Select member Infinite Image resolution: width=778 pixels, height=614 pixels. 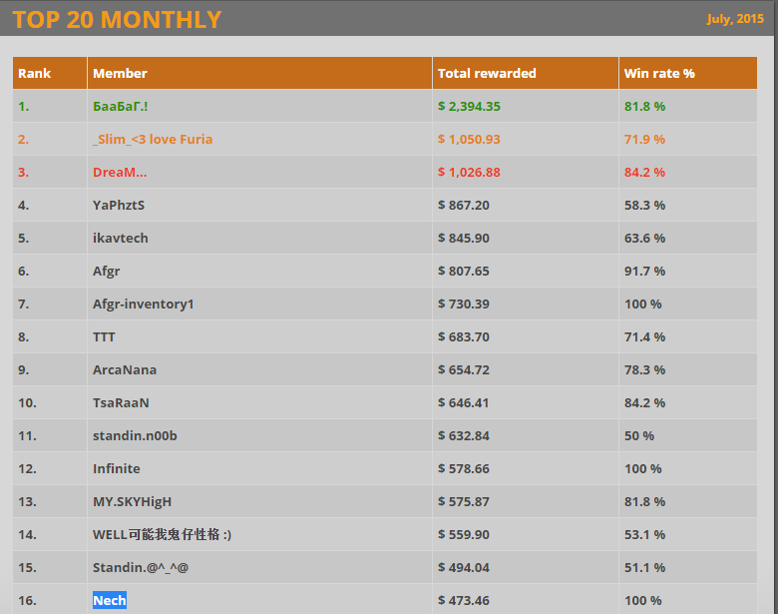pos(116,468)
